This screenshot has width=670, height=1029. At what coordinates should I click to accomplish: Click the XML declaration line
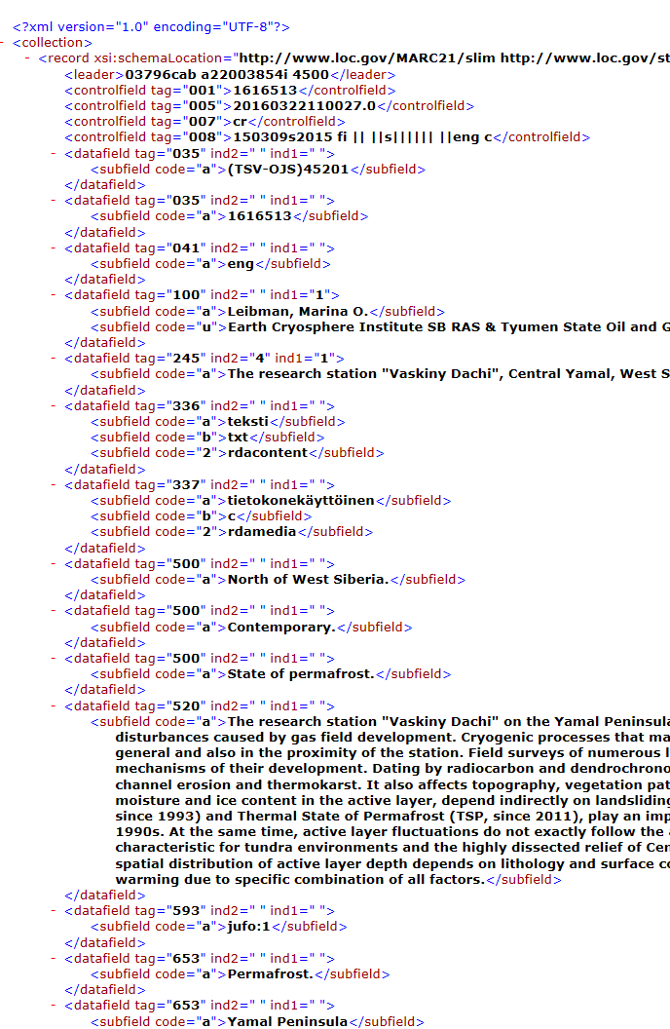pos(152,27)
